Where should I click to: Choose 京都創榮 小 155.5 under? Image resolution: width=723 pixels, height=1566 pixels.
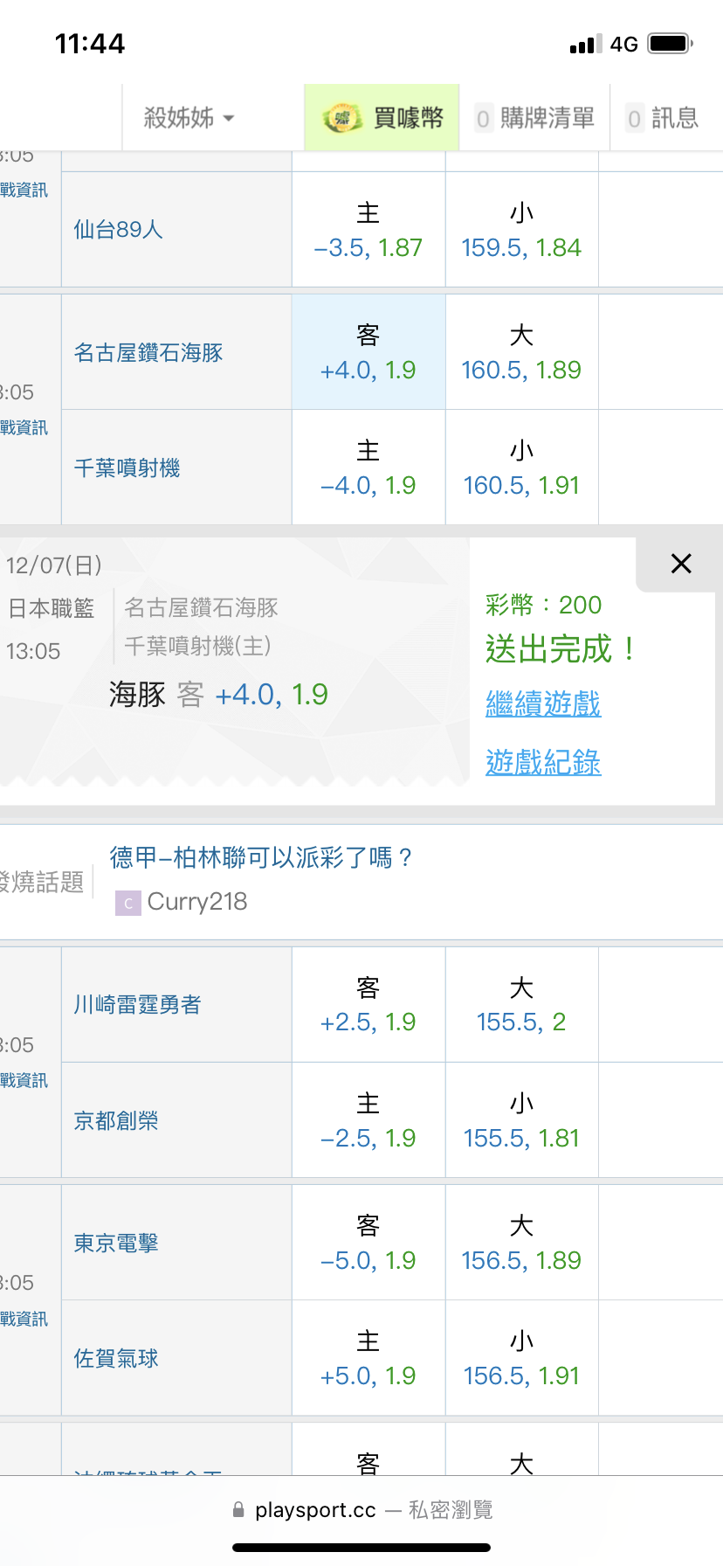[521, 1121]
